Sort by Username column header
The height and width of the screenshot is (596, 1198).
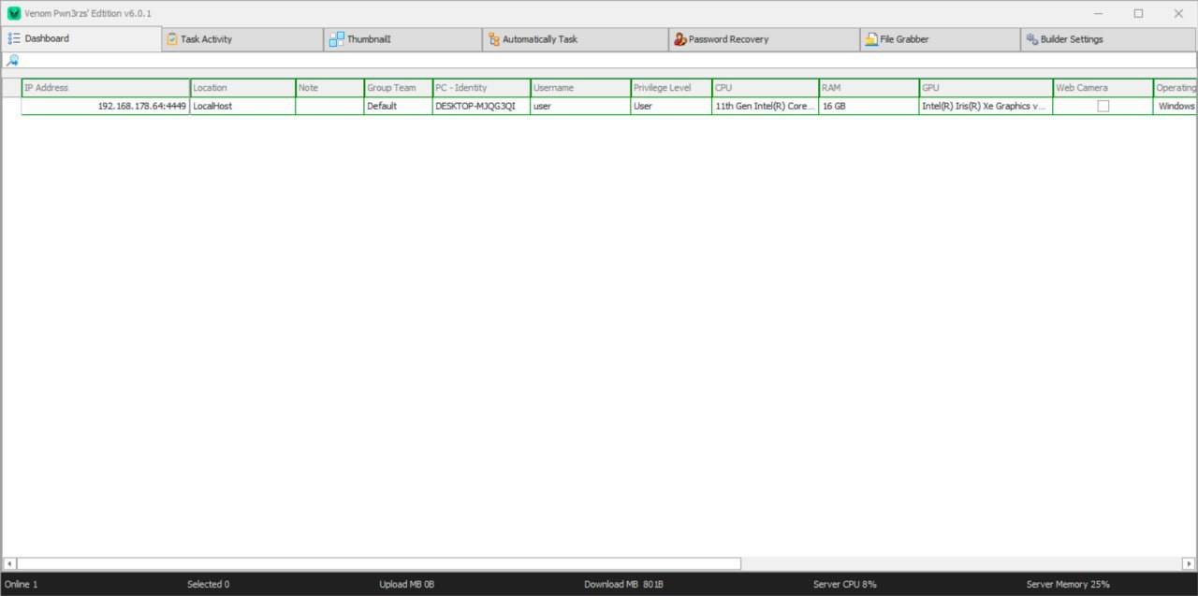pos(580,88)
